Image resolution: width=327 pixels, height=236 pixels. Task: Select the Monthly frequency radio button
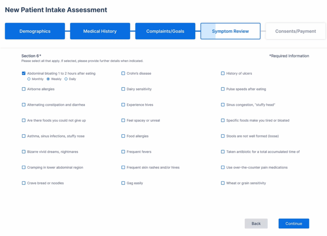[x=29, y=79]
